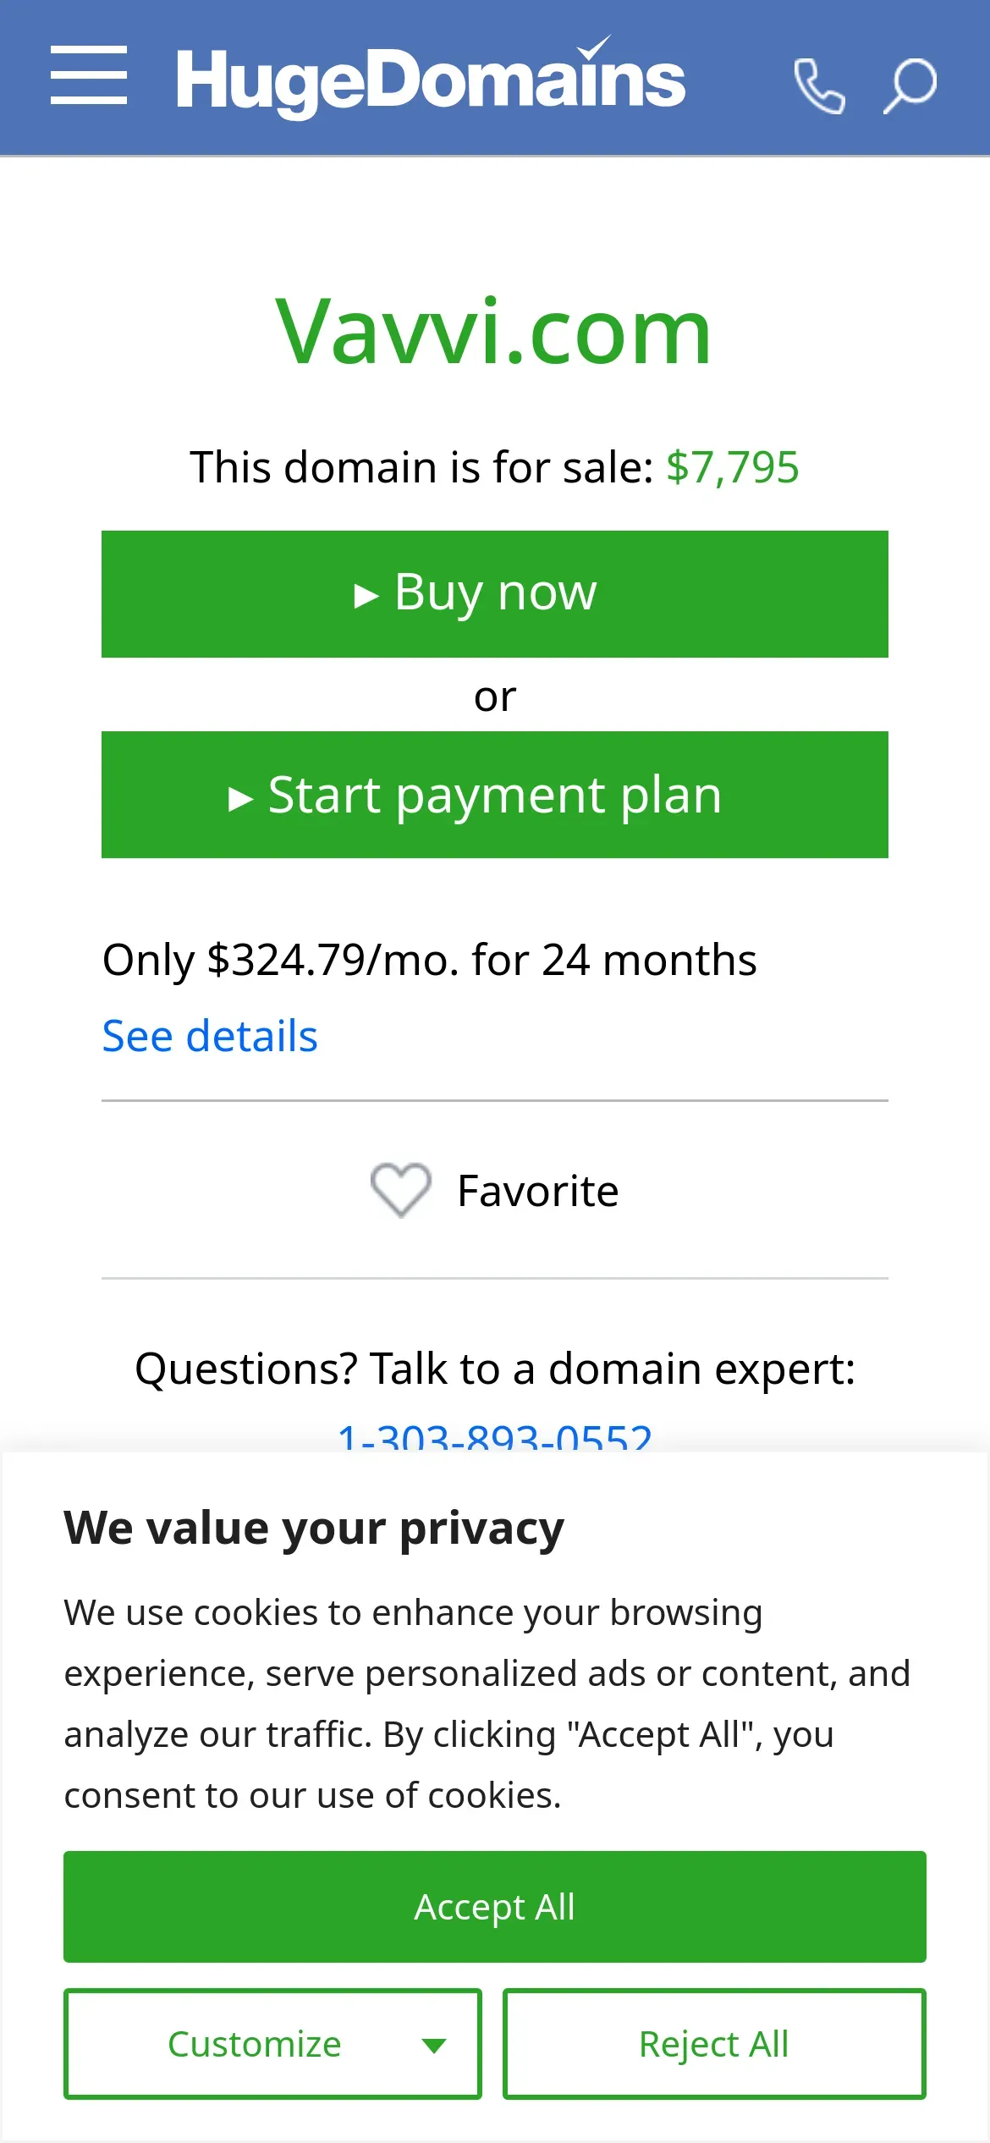Open the See details link
Screen dimensions: 990x2143
pyautogui.click(x=210, y=1036)
